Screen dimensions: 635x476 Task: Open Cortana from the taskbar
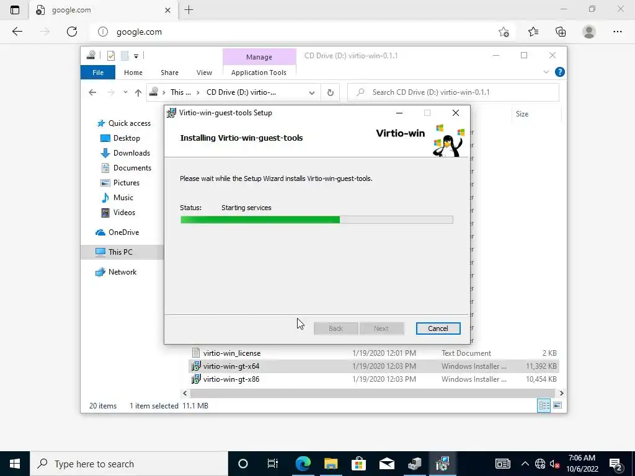pos(243,464)
